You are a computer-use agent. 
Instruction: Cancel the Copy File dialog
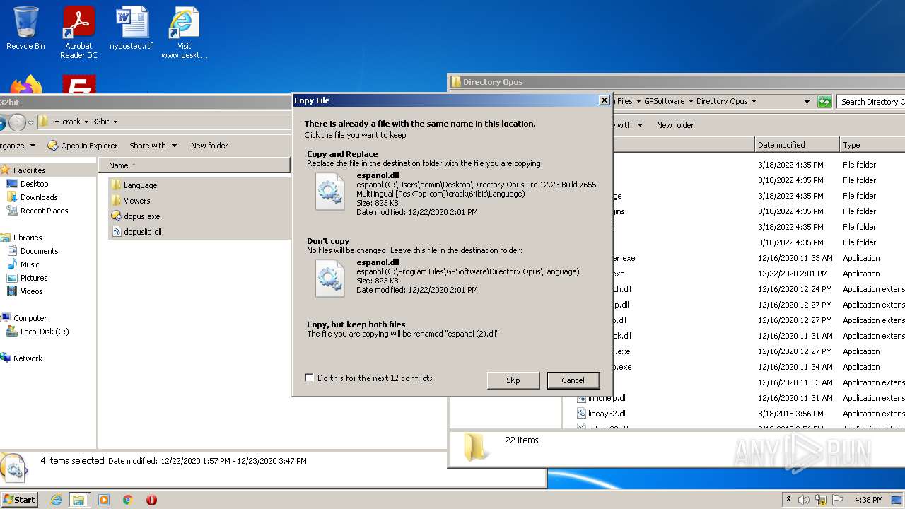tap(573, 380)
